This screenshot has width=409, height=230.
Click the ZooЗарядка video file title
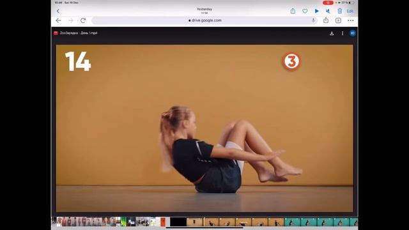pyautogui.click(x=79, y=33)
